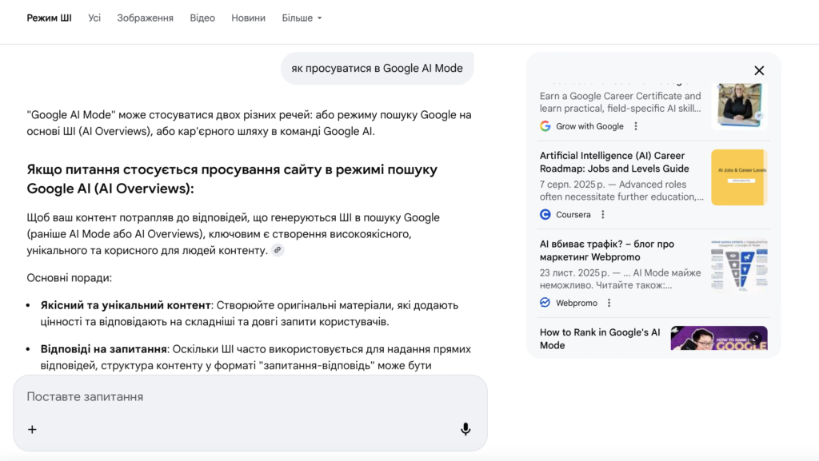
Task: Click the citation link icon after the answer paragraph
Action: [278, 251]
